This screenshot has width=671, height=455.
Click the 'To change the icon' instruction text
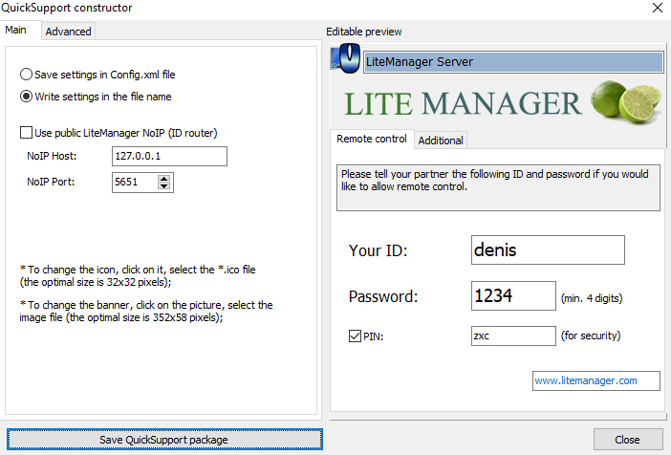[138, 275]
